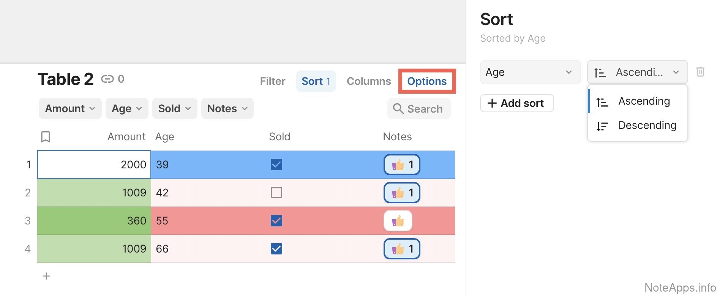The image size is (717, 295).
Task: Select Ascending sort order
Action: click(x=644, y=101)
